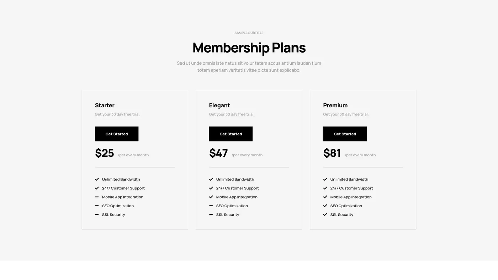This screenshot has height=280, width=498.
Task: Click Get Started under the Premium plan
Action: click(345, 134)
